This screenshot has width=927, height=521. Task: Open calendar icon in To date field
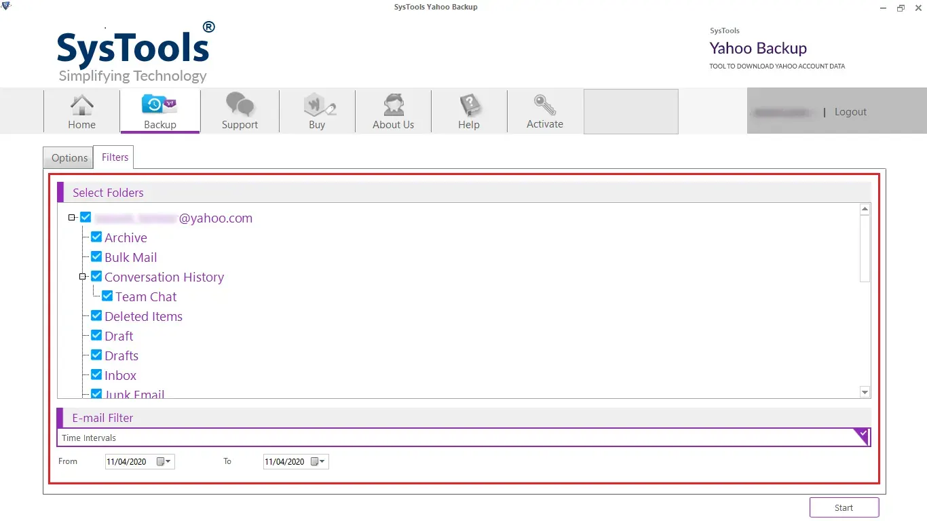(x=315, y=461)
